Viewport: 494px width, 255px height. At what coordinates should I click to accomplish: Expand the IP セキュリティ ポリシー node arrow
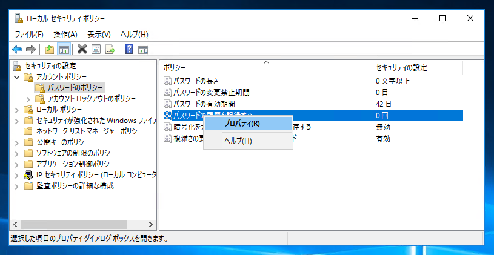point(17,176)
